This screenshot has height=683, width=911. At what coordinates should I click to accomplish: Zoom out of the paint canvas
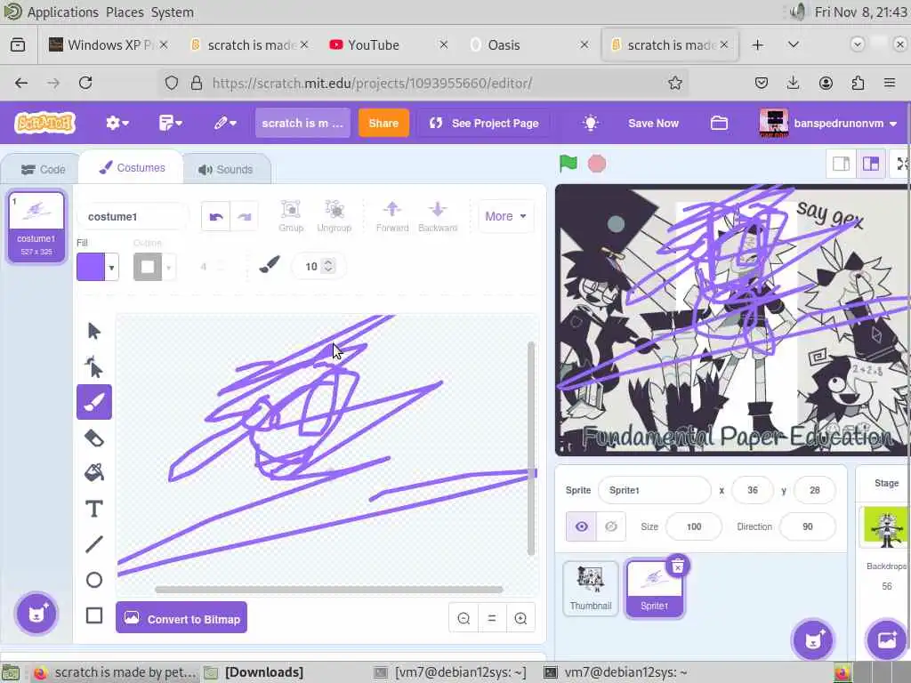[x=464, y=619]
